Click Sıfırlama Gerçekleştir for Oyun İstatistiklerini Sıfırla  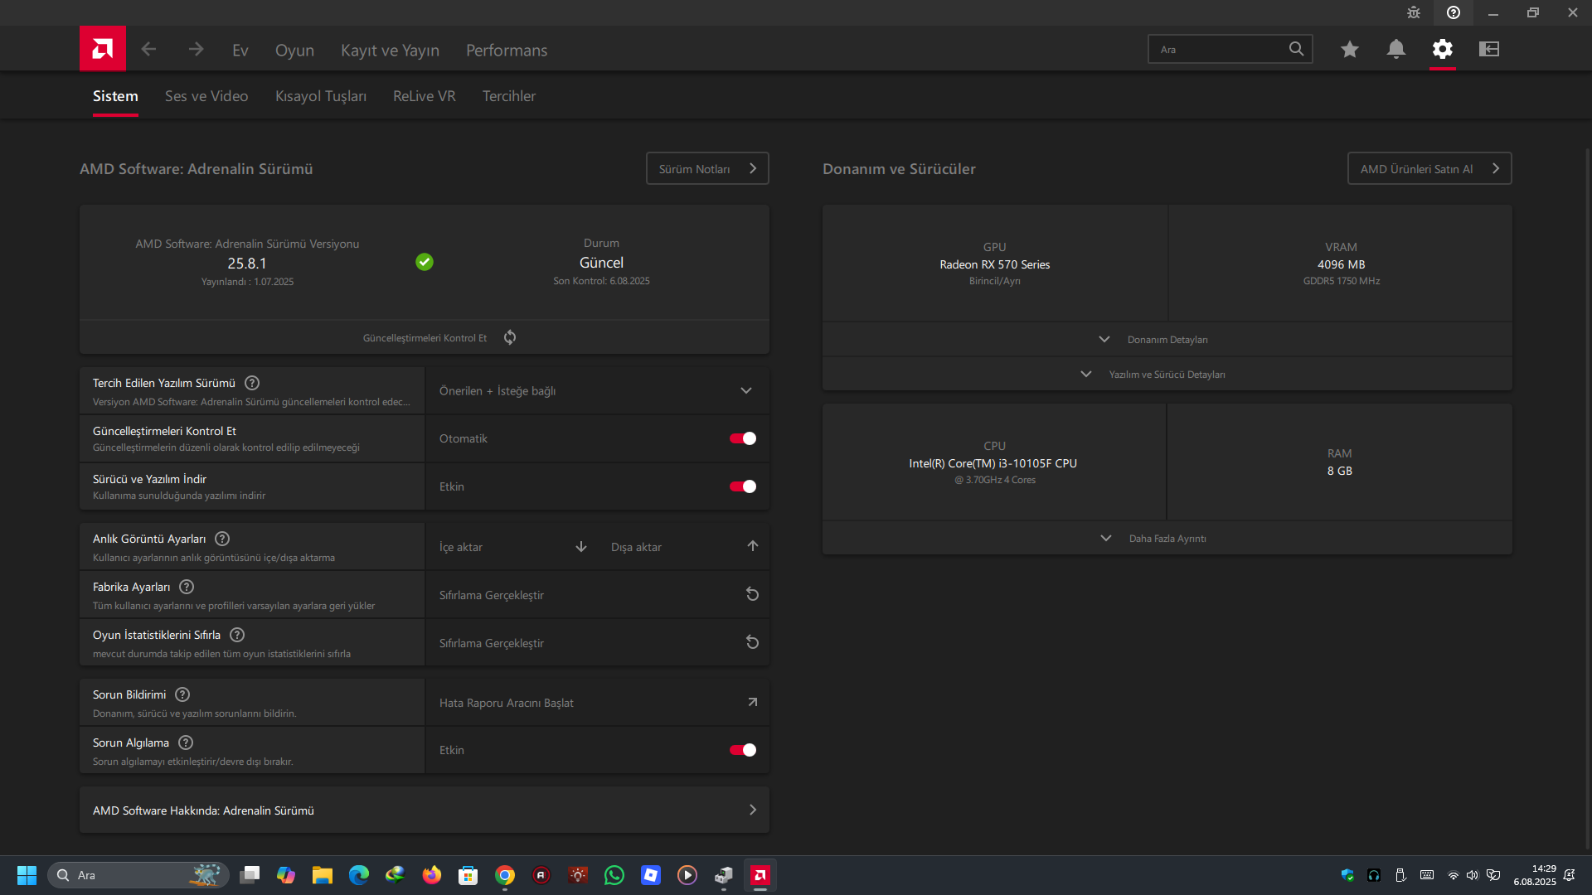click(x=597, y=642)
